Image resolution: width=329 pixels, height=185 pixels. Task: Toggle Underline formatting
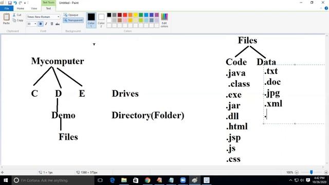point(51,24)
